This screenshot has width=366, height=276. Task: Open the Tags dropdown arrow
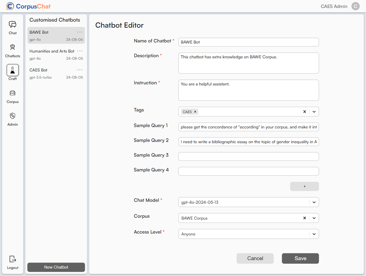click(x=314, y=112)
